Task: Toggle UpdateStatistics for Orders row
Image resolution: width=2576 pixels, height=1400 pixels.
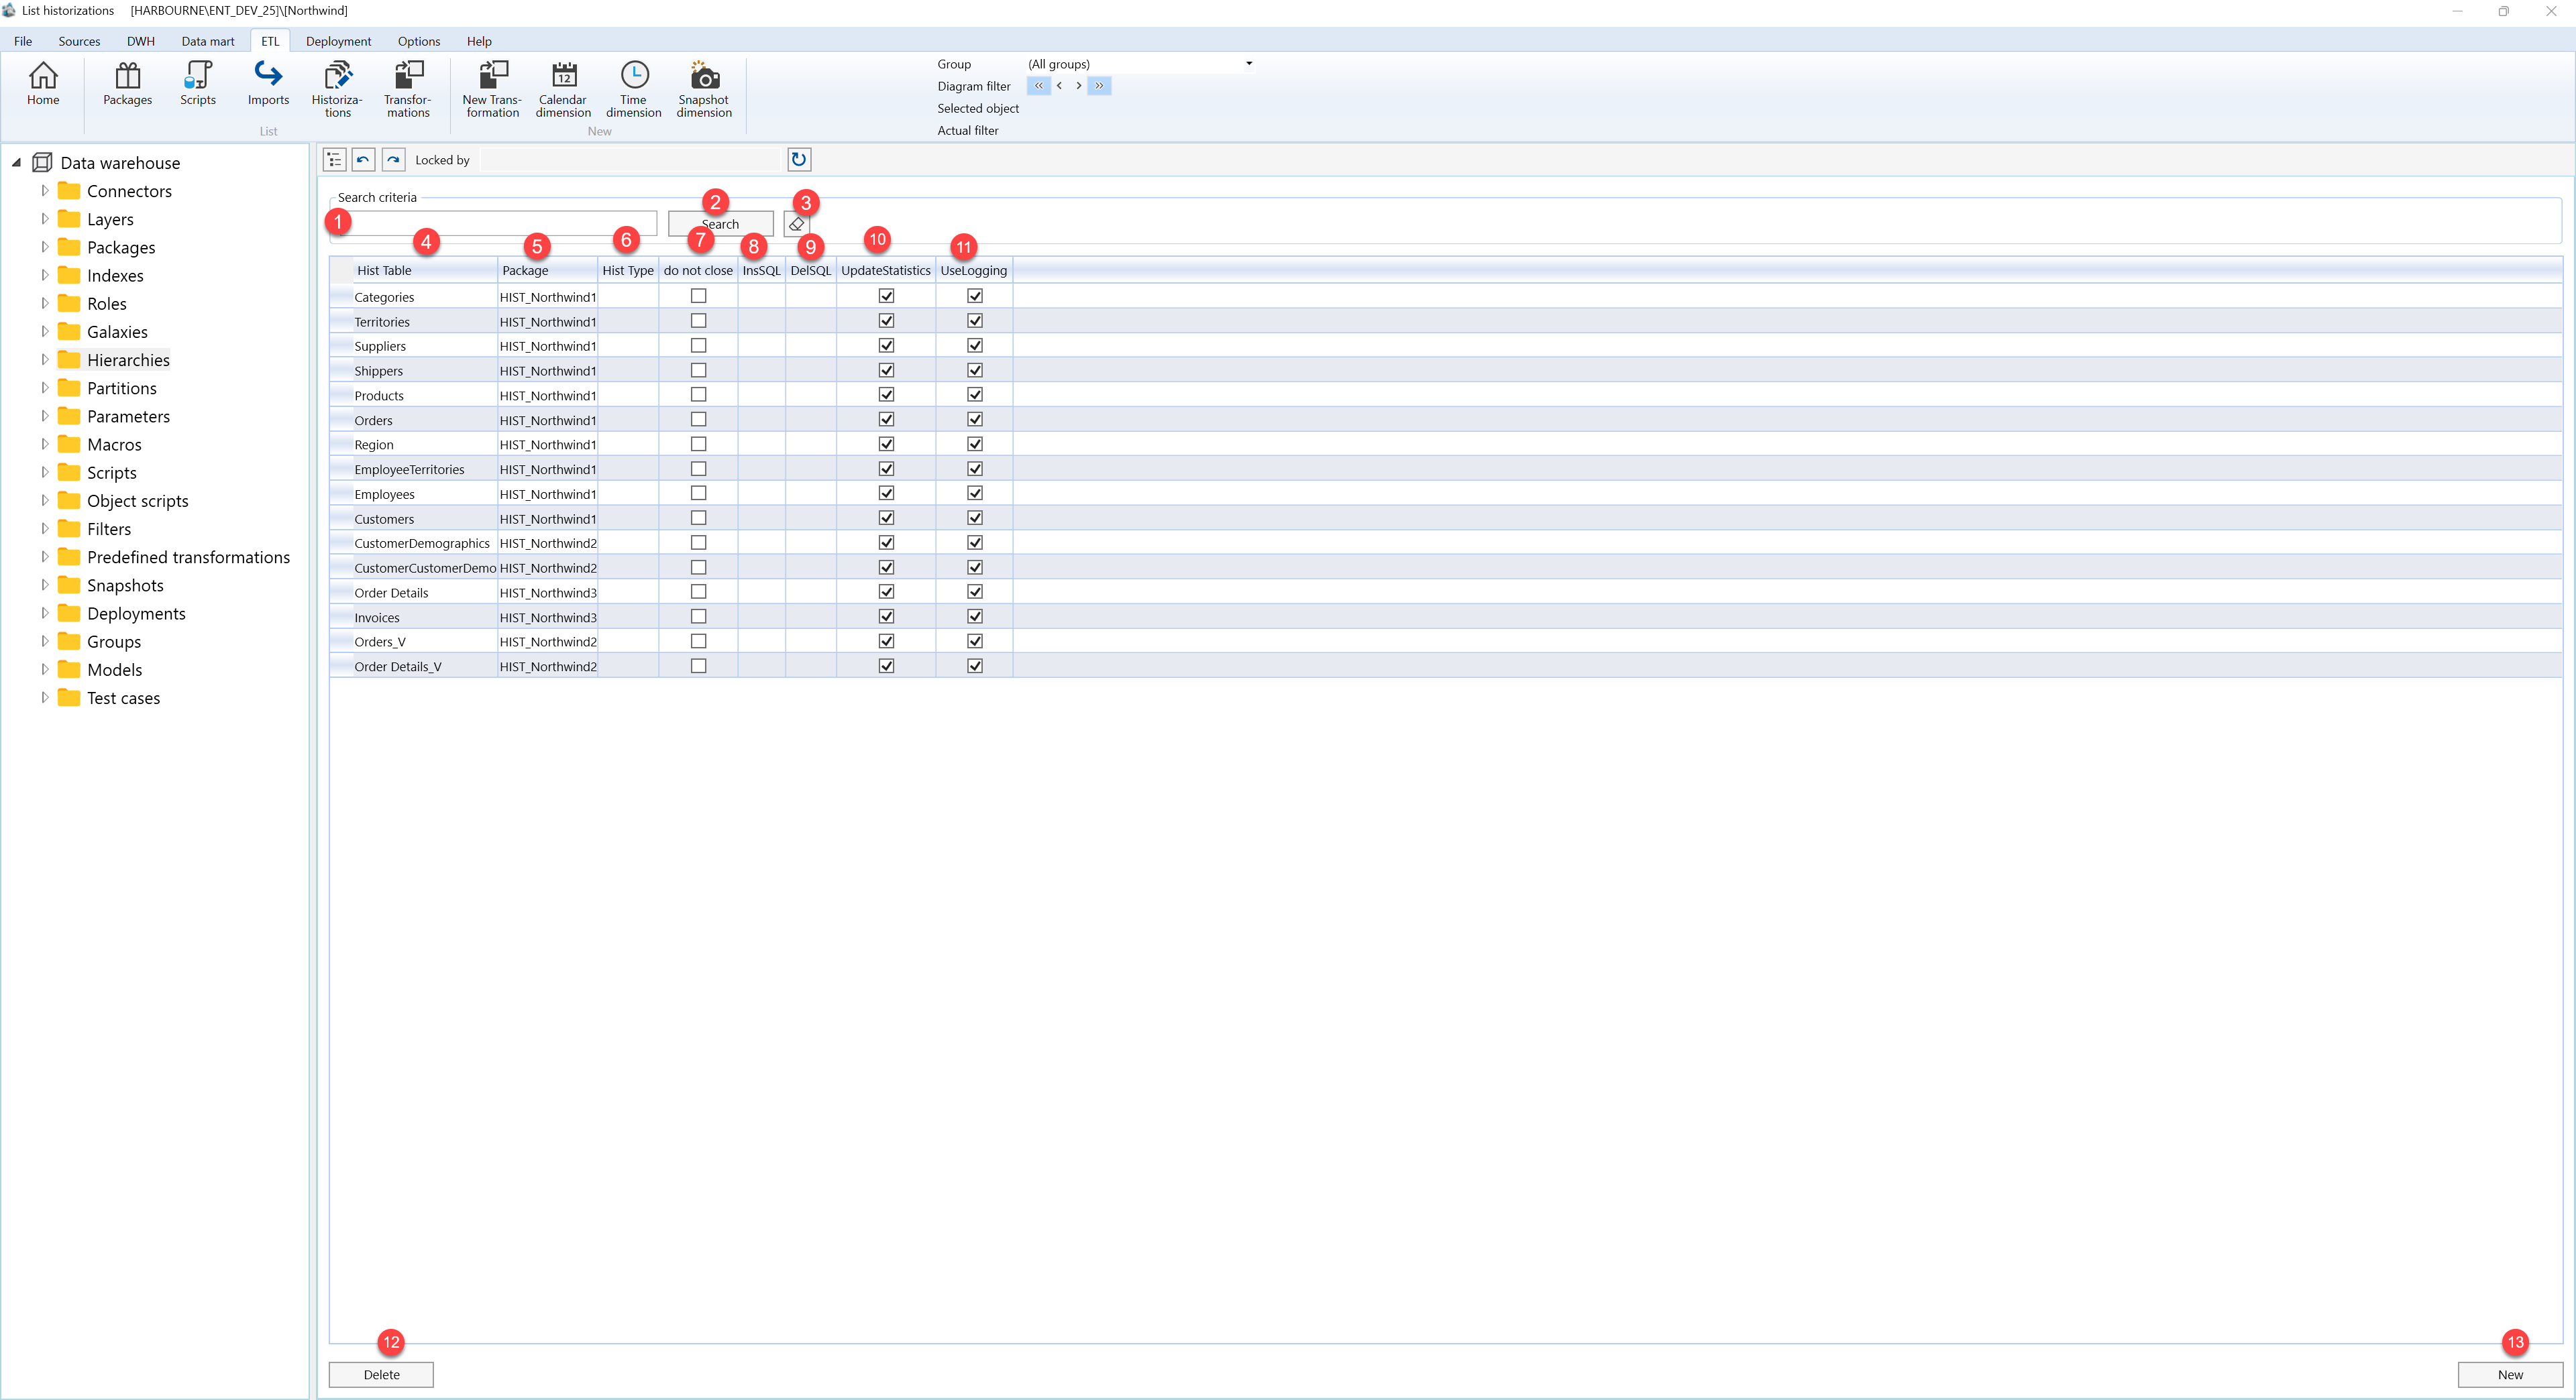Action: pyautogui.click(x=886, y=420)
